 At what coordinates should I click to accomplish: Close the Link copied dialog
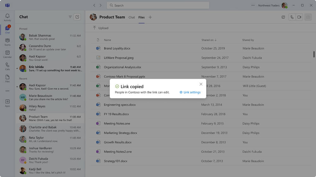click(x=201, y=84)
